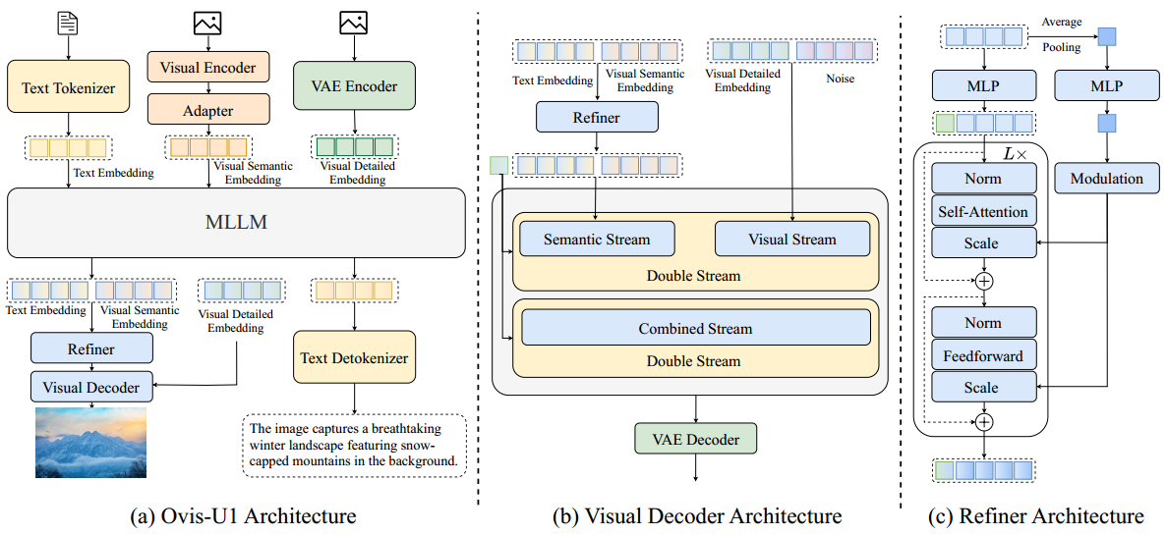Click the 'L×' repeat label
The width and height of the screenshot is (1167, 535).
pyautogui.click(x=1015, y=153)
